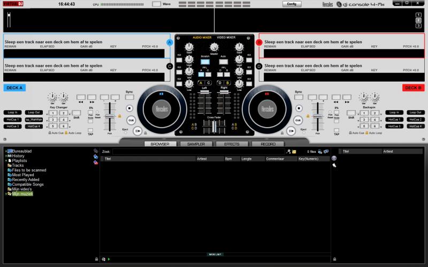Hit the CUE button on Deck A
Screen dimensions: 428x267
tap(131, 120)
